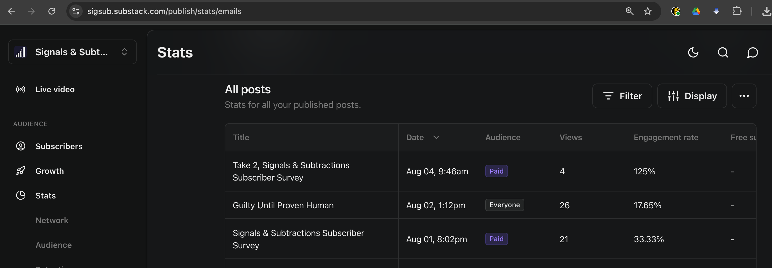The width and height of the screenshot is (772, 268).
Task: Open the Display options button
Action: point(692,96)
